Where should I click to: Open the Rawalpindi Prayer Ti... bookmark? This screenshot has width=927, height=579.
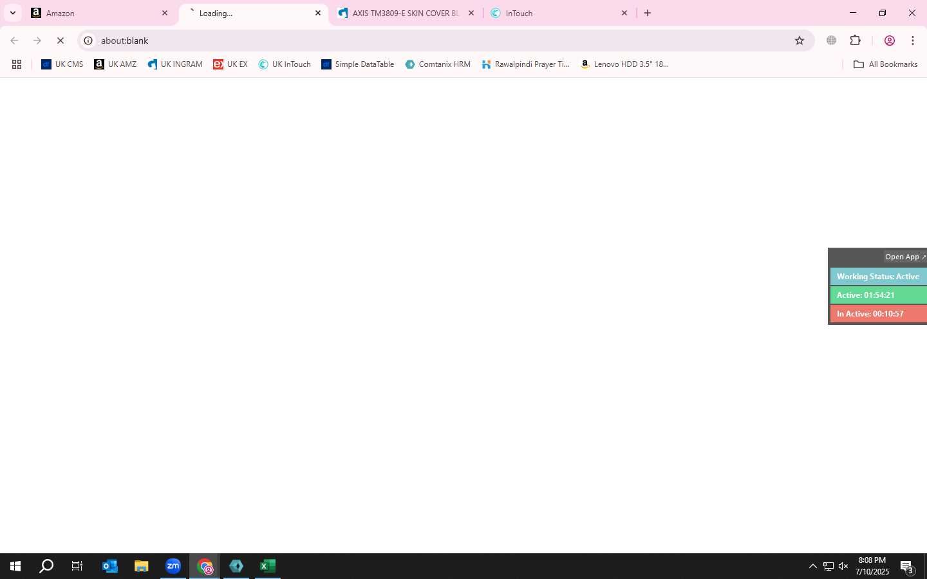(x=525, y=64)
